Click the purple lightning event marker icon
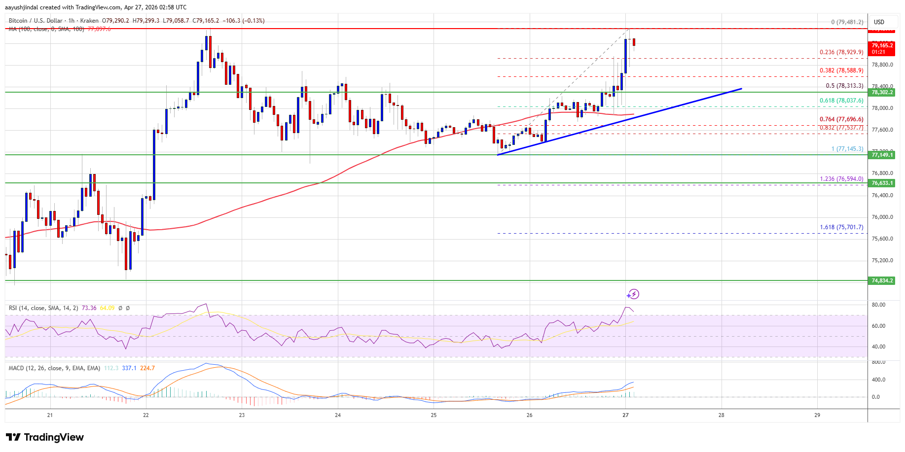 pyautogui.click(x=633, y=294)
